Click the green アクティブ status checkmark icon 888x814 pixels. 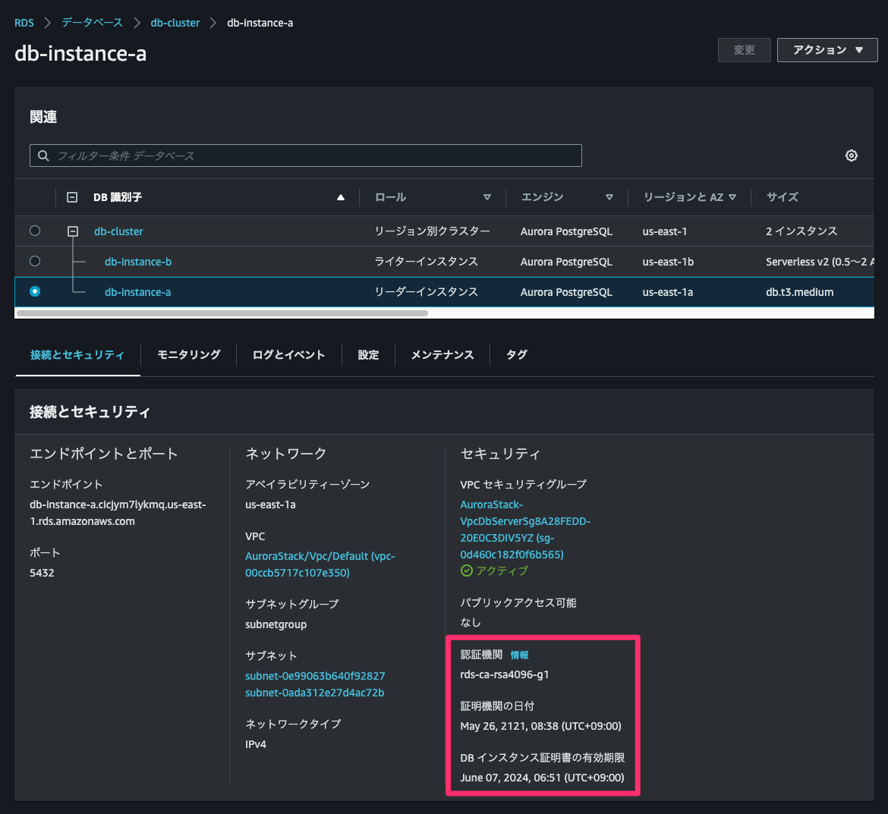point(467,570)
